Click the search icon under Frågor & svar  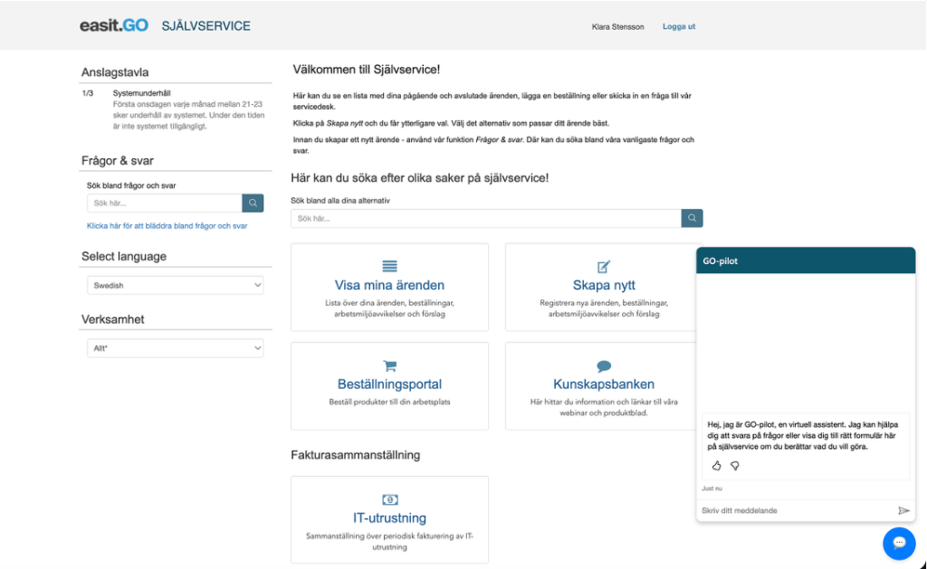pyautogui.click(x=253, y=204)
